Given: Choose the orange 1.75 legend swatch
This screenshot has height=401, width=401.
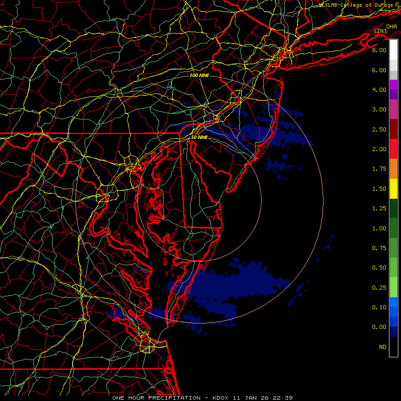Looking at the screenshot, I should [x=393, y=169].
